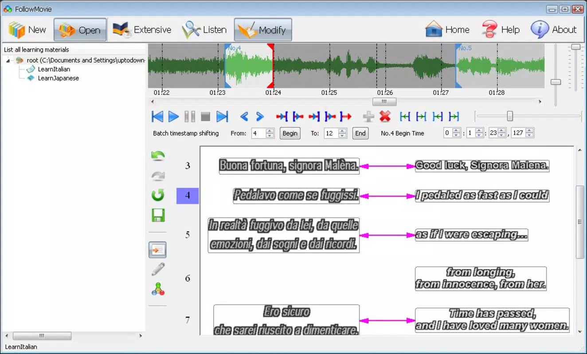
Task: Switch to Listen mode
Action: click(204, 30)
